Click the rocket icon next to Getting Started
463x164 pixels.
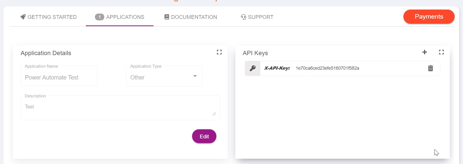tap(23, 17)
